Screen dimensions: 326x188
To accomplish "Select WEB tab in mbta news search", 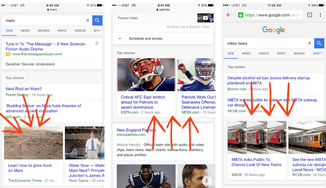I will point(231,53).
